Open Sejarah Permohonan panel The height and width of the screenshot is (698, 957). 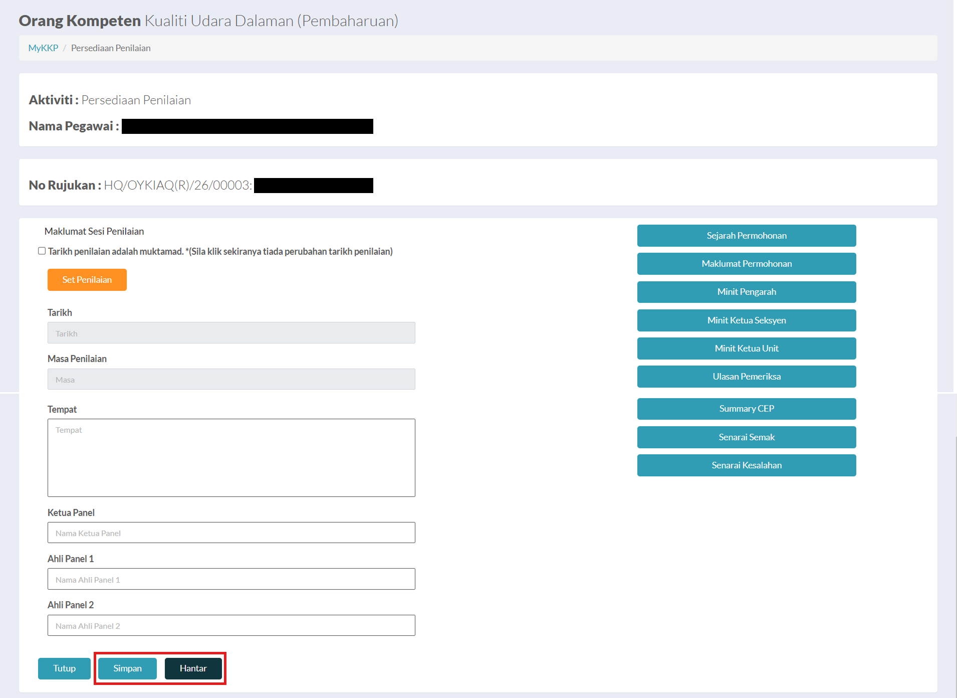[747, 236]
